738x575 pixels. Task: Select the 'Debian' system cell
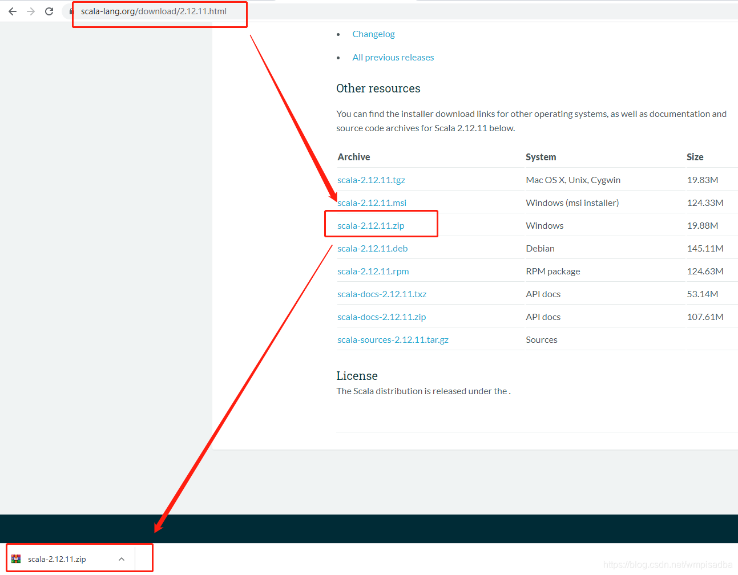(x=541, y=249)
